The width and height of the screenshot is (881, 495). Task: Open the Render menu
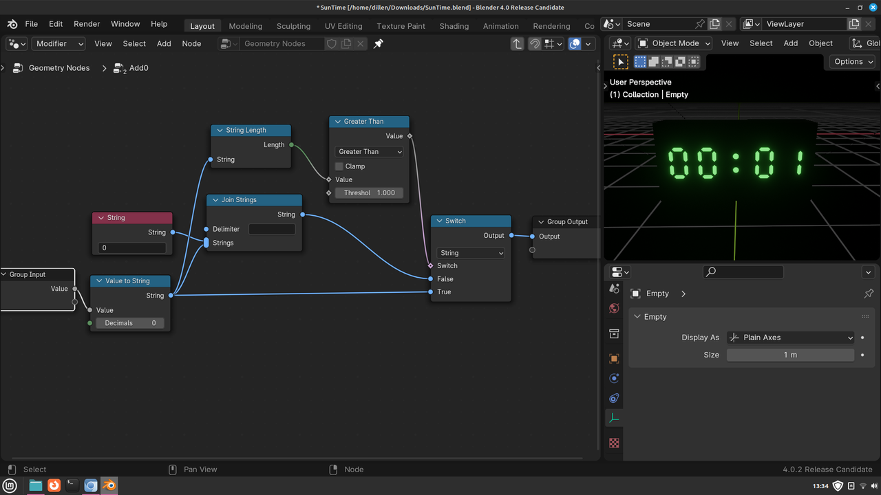pyautogui.click(x=87, y=24)
